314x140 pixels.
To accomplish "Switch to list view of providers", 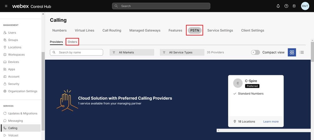I will click(301, 52).
